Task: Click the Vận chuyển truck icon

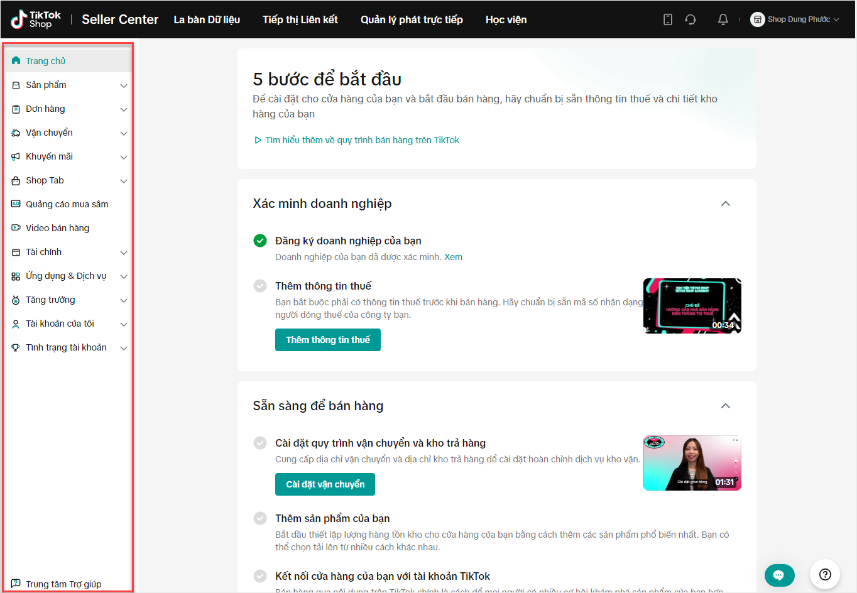Action: pyautogui.click(x=16, y=133)
